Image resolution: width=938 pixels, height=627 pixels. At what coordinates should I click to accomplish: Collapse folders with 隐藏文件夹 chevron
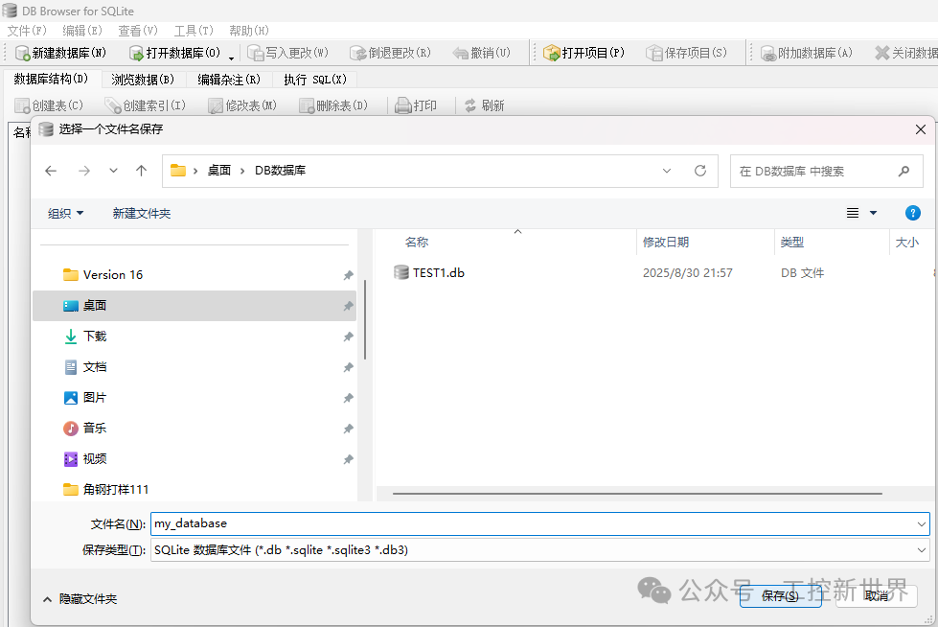tap(47, 598)
